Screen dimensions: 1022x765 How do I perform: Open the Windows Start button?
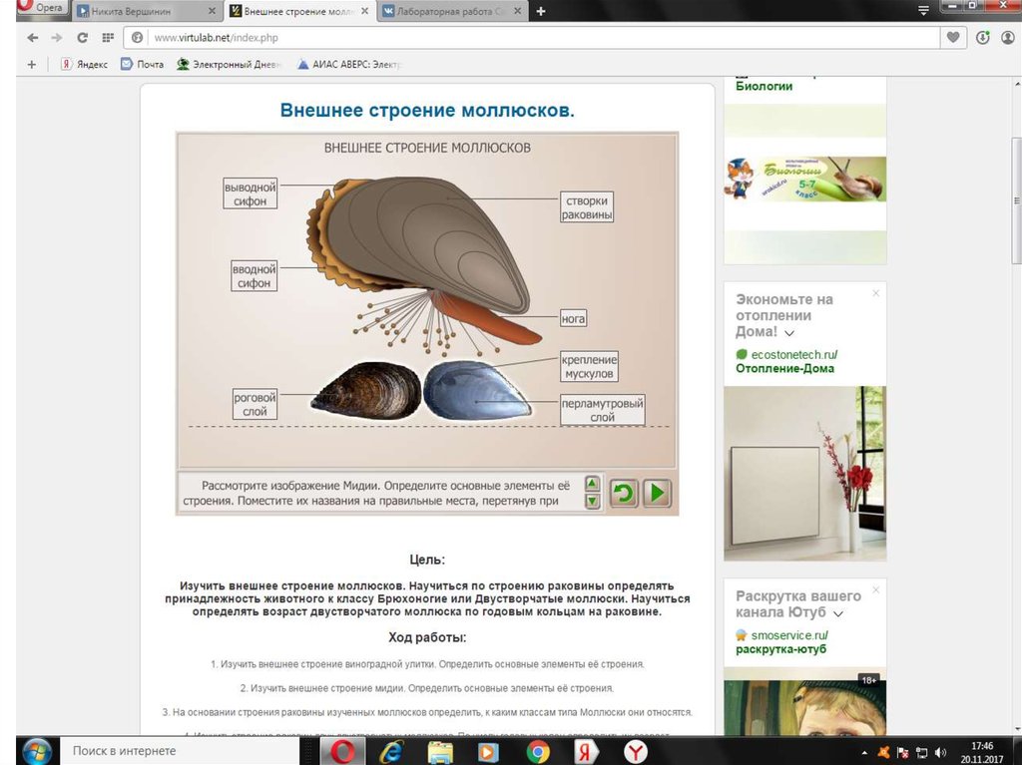[x=36, y=750]
